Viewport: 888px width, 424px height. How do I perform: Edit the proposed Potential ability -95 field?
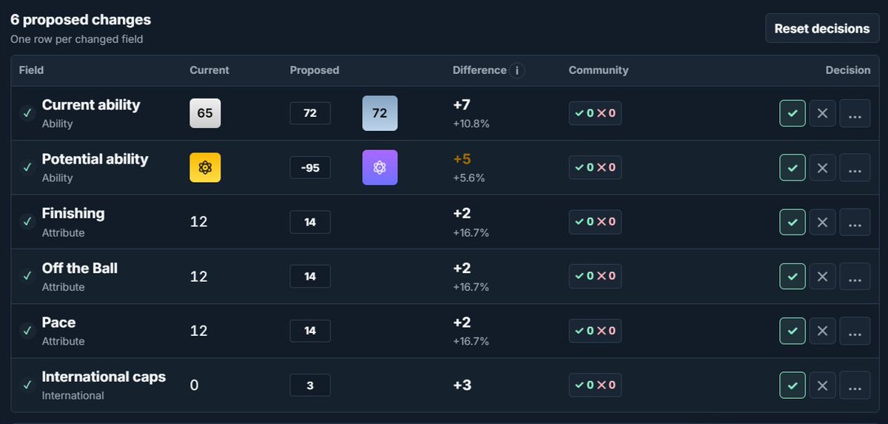tap(310, 167)
